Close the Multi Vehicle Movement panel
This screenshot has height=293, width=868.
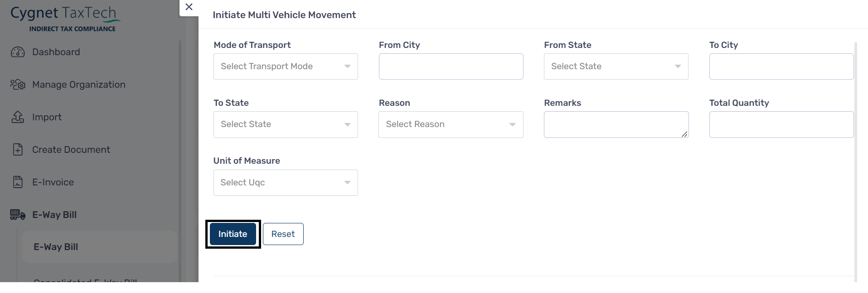pyautogui.click(x=189, y=7)
